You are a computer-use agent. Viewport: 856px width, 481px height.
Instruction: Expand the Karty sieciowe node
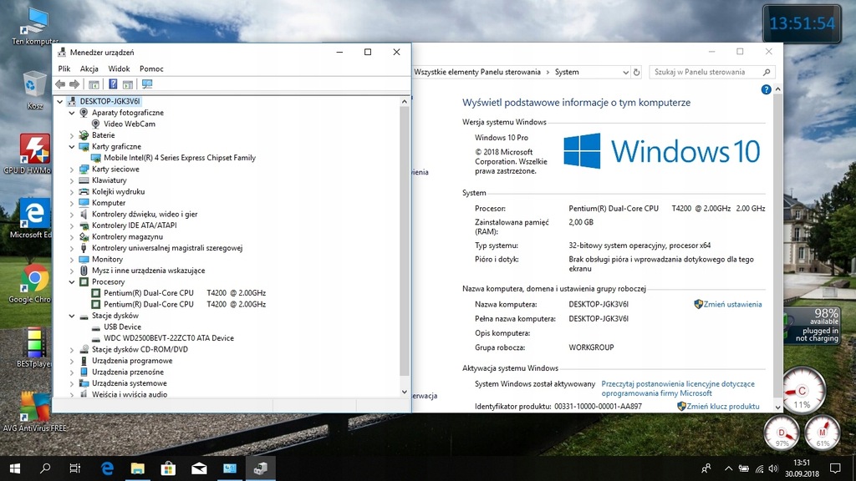tap(72, 170)
